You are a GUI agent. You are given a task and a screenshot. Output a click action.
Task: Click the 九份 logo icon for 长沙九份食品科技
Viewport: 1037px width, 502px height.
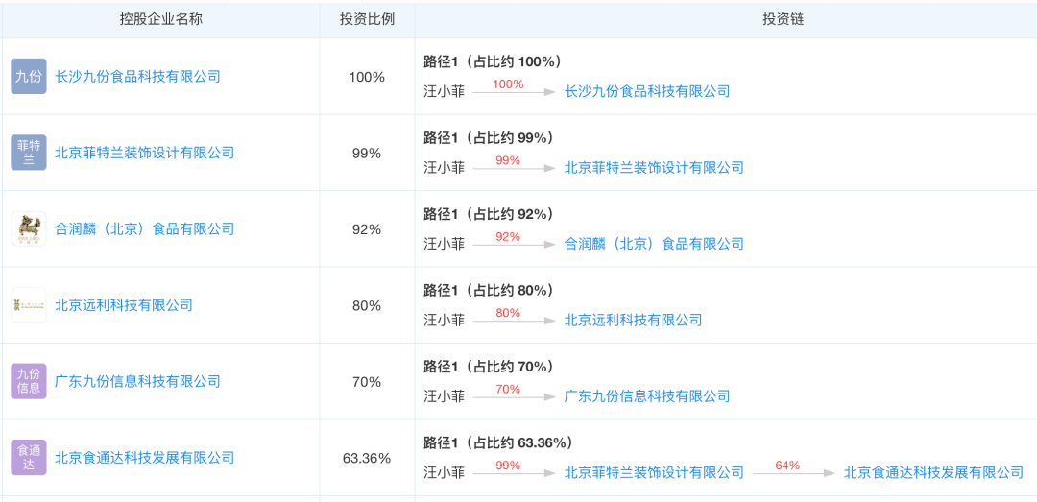[x=29, y=77]
